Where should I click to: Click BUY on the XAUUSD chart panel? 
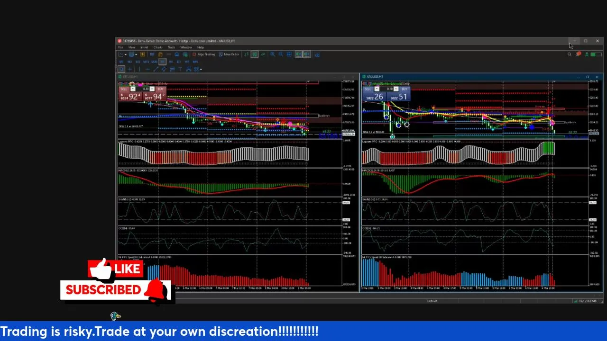(x=405, y=89)
